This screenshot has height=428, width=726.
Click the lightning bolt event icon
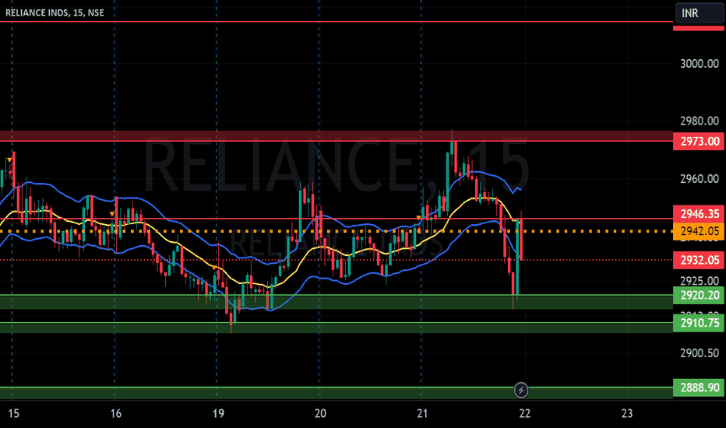click(521, 390)
